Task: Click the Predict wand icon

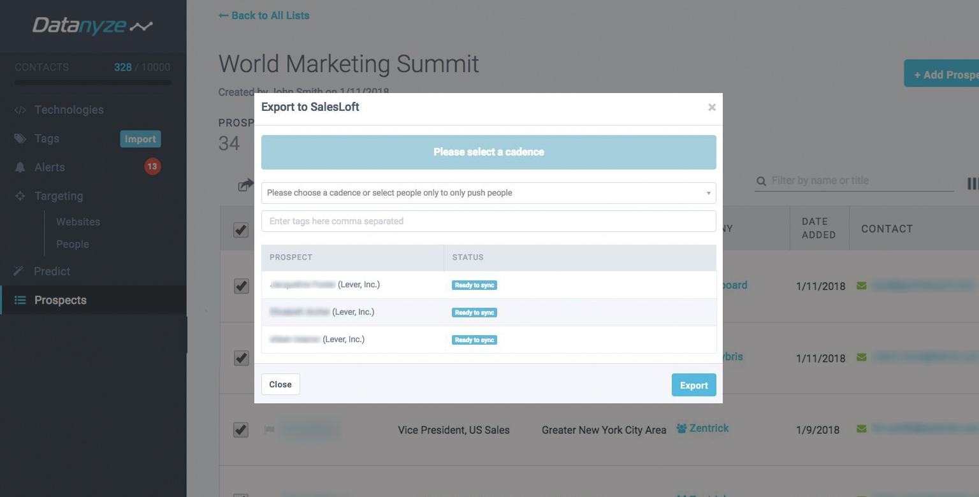Action: pyautogui.click(x=20, y=271)
